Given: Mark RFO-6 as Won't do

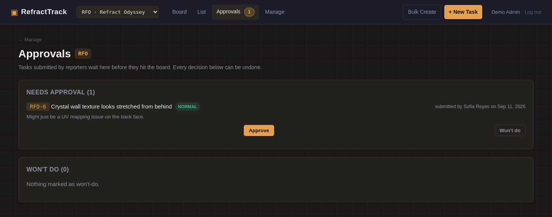Looking at the screenshot, I should point(510,130).
